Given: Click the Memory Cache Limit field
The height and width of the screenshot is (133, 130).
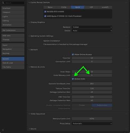Looking at the screenshot, I should point(92,119).
